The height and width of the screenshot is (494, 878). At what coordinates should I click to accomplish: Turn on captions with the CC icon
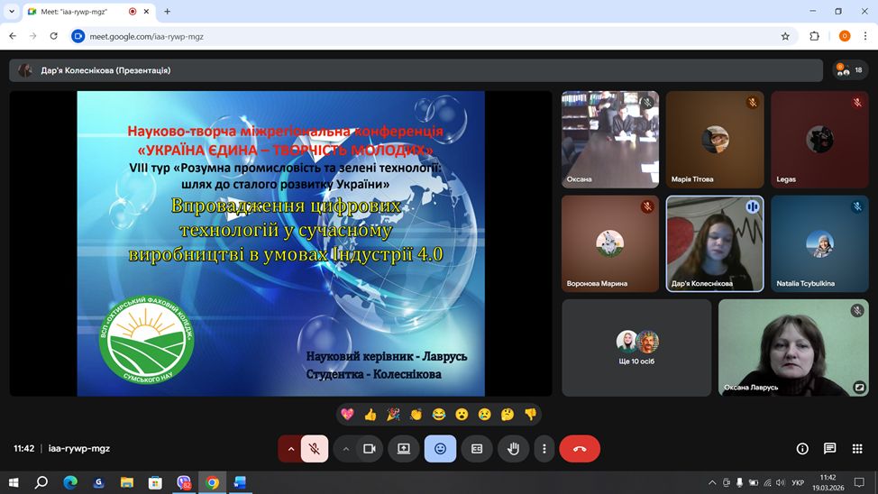tap(477, 448)
